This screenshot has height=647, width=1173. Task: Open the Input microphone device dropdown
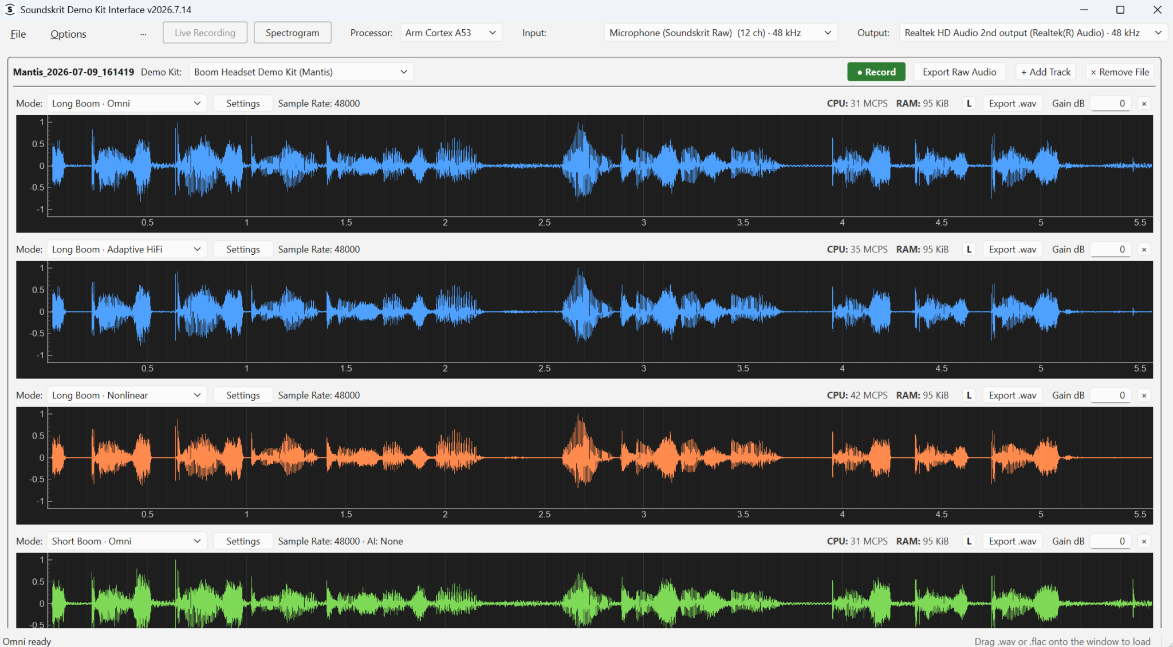tap(721, 33)
